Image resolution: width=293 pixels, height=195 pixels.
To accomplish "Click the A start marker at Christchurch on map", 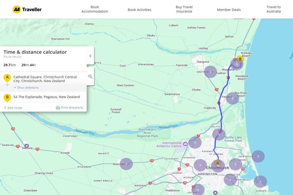I will click(218, 163).
